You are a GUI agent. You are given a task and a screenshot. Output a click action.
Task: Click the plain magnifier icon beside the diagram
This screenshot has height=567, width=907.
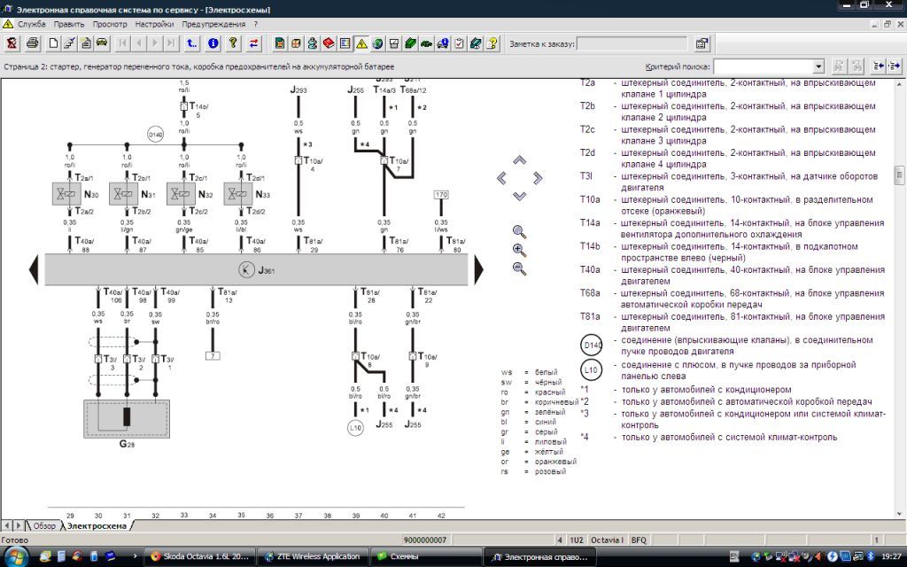click(x=519, y=232)
